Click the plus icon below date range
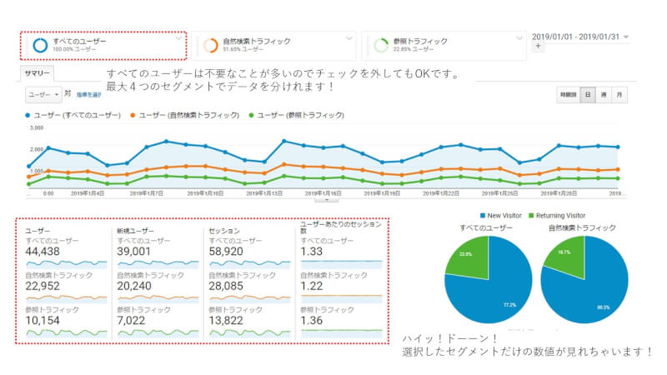This screenshot has height=375, width=667. (x=538, y=47)
